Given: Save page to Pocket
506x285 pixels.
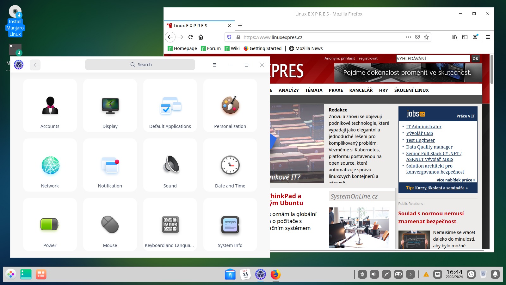Looking at the screenshot, I should (417, 37).
